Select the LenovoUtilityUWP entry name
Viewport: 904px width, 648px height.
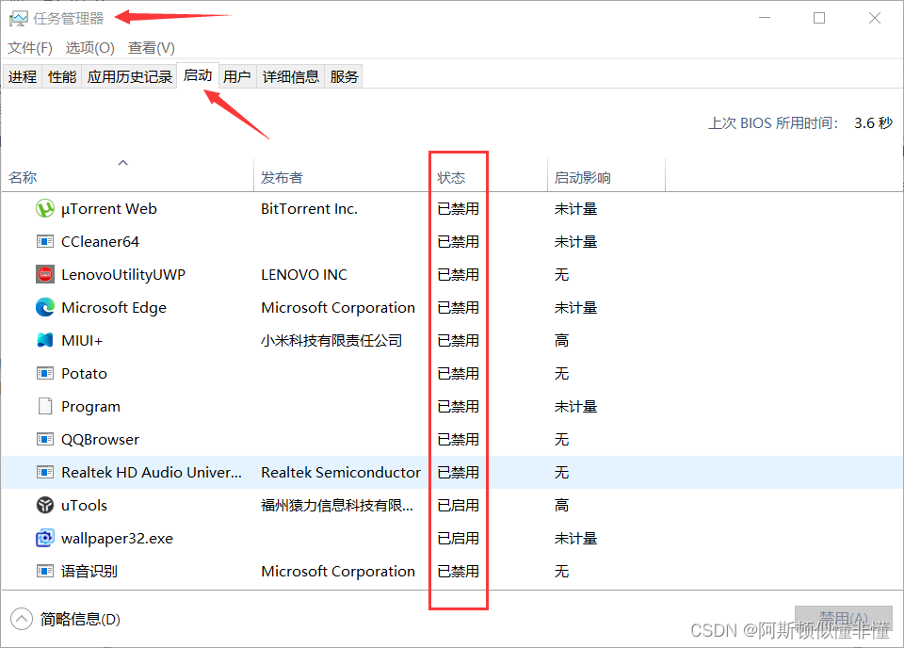click(x=123, y=274)
